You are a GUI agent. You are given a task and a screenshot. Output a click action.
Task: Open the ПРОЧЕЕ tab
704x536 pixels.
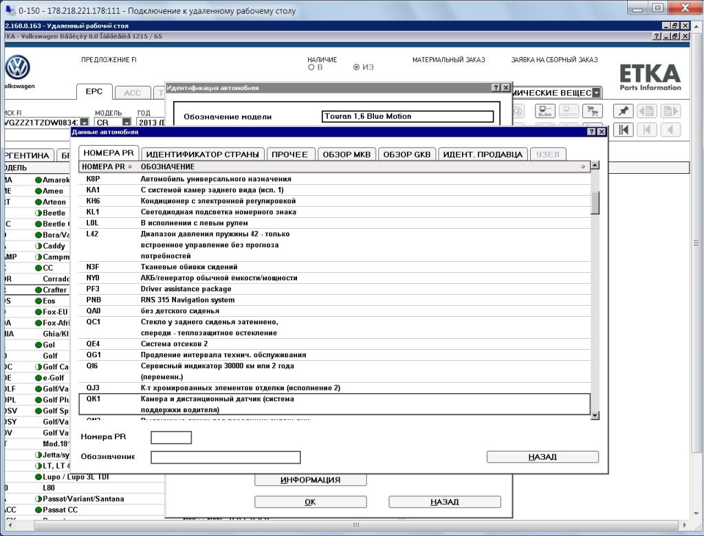point(289,155)
